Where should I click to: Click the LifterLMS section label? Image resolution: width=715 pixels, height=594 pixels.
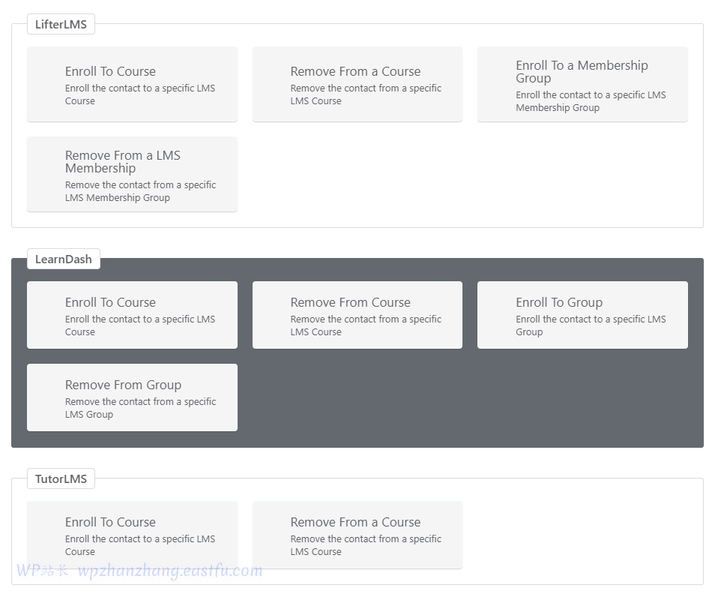click(x=61, y=24)
